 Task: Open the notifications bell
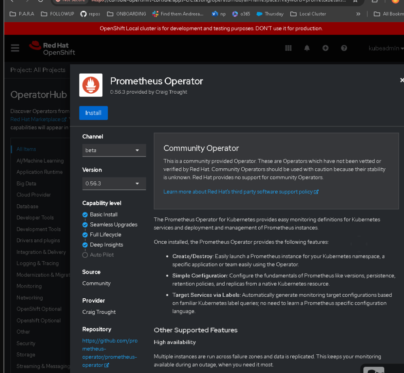[307, 48]
